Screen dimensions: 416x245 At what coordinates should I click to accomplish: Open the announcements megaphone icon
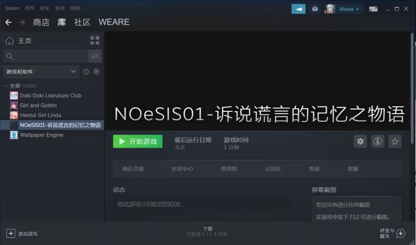(x=299, y=9)
